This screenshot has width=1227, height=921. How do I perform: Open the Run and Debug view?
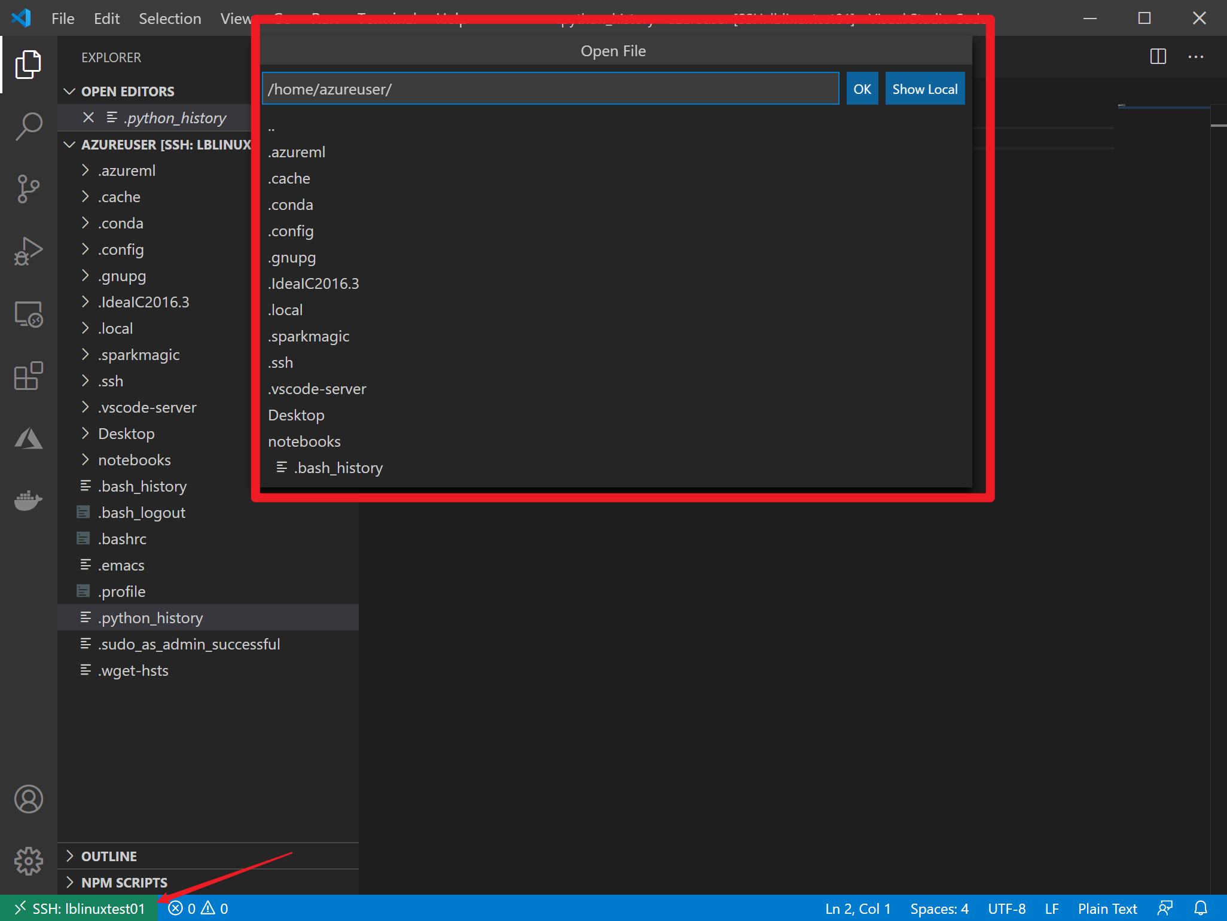tap(28, 251)
